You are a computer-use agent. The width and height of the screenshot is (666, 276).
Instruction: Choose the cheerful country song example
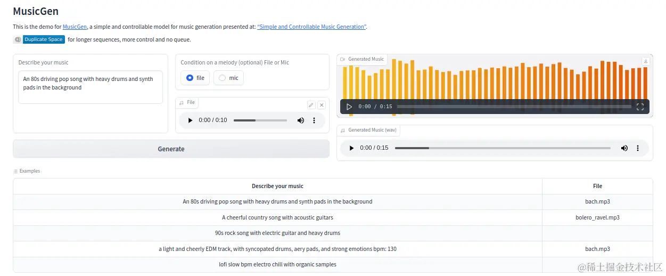click(277, 217)
